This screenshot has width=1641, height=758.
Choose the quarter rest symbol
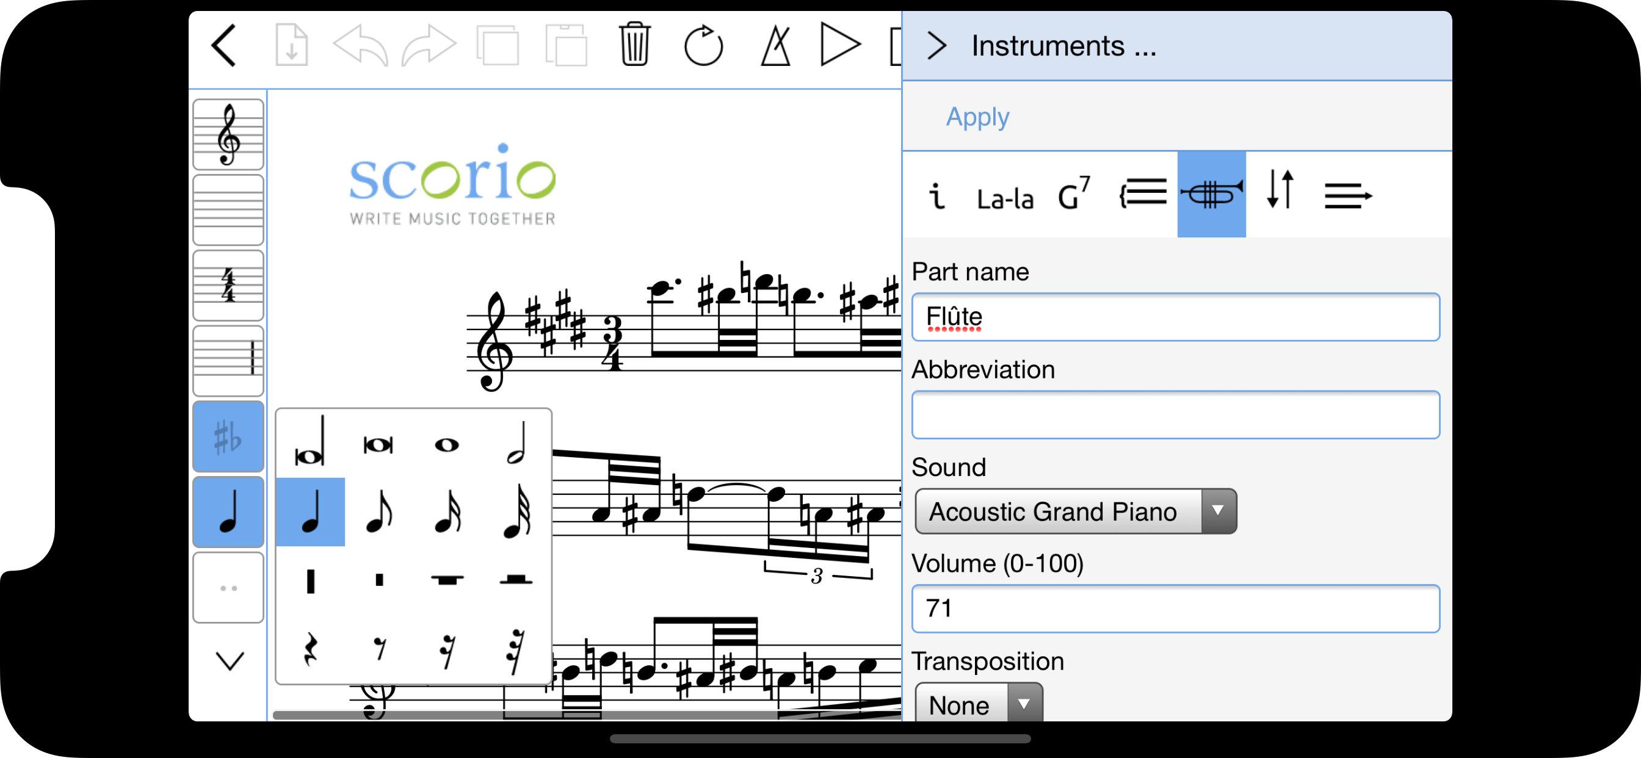pos(310,648)
